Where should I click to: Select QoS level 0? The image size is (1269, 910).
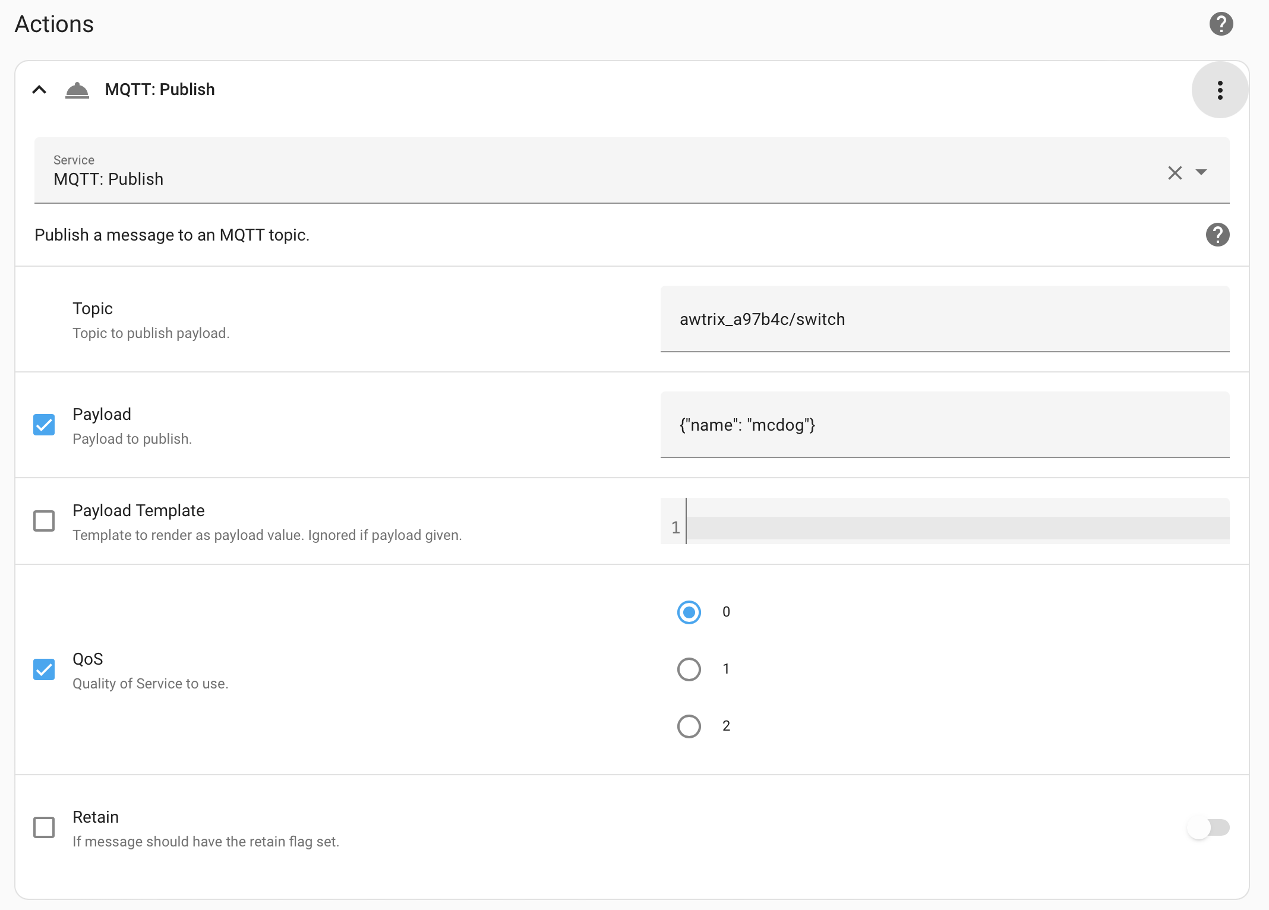click(689, 612)
